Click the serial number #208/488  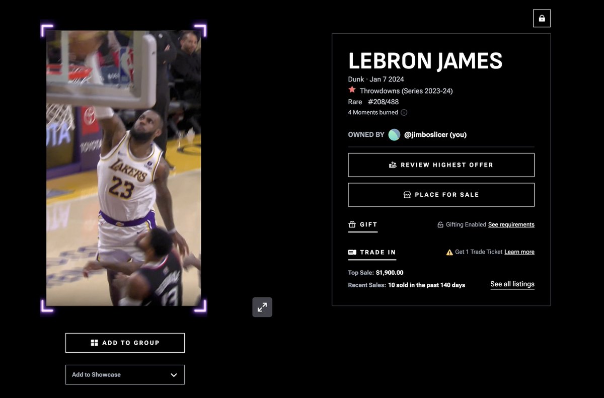383,102
